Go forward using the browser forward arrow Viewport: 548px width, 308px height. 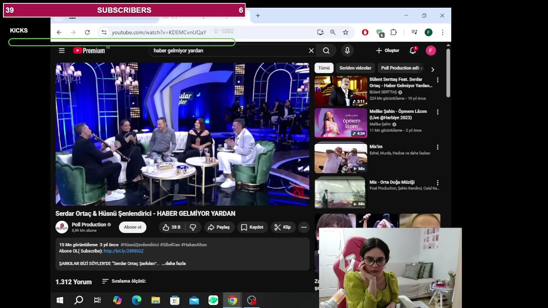tap(73, 33)
